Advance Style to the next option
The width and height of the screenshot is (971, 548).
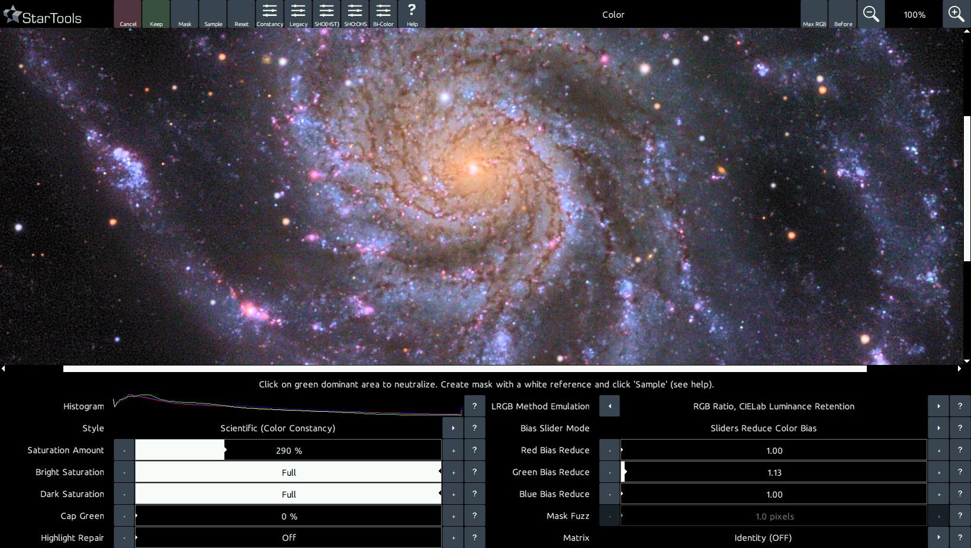453,428
